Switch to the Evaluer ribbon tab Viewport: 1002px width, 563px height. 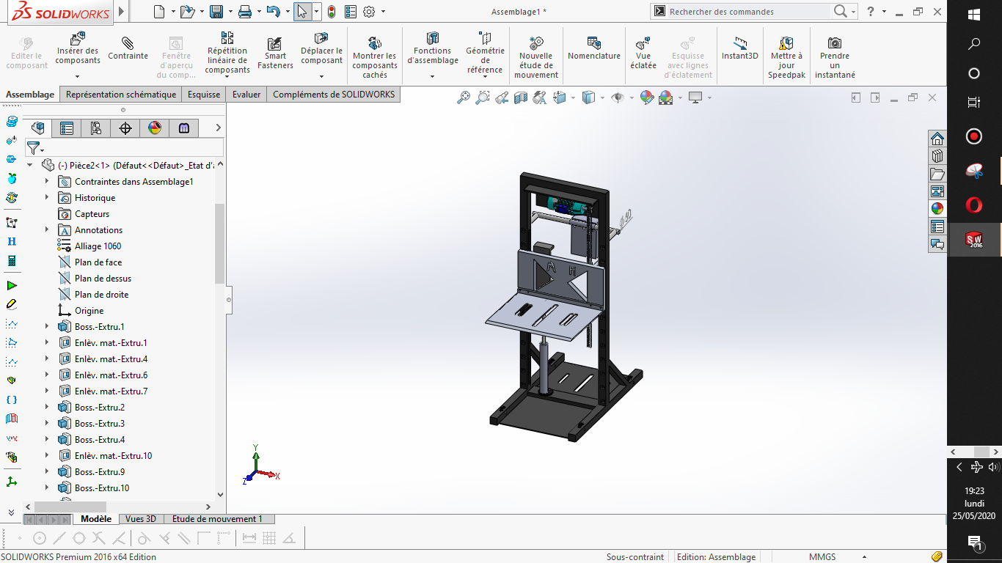246,95
